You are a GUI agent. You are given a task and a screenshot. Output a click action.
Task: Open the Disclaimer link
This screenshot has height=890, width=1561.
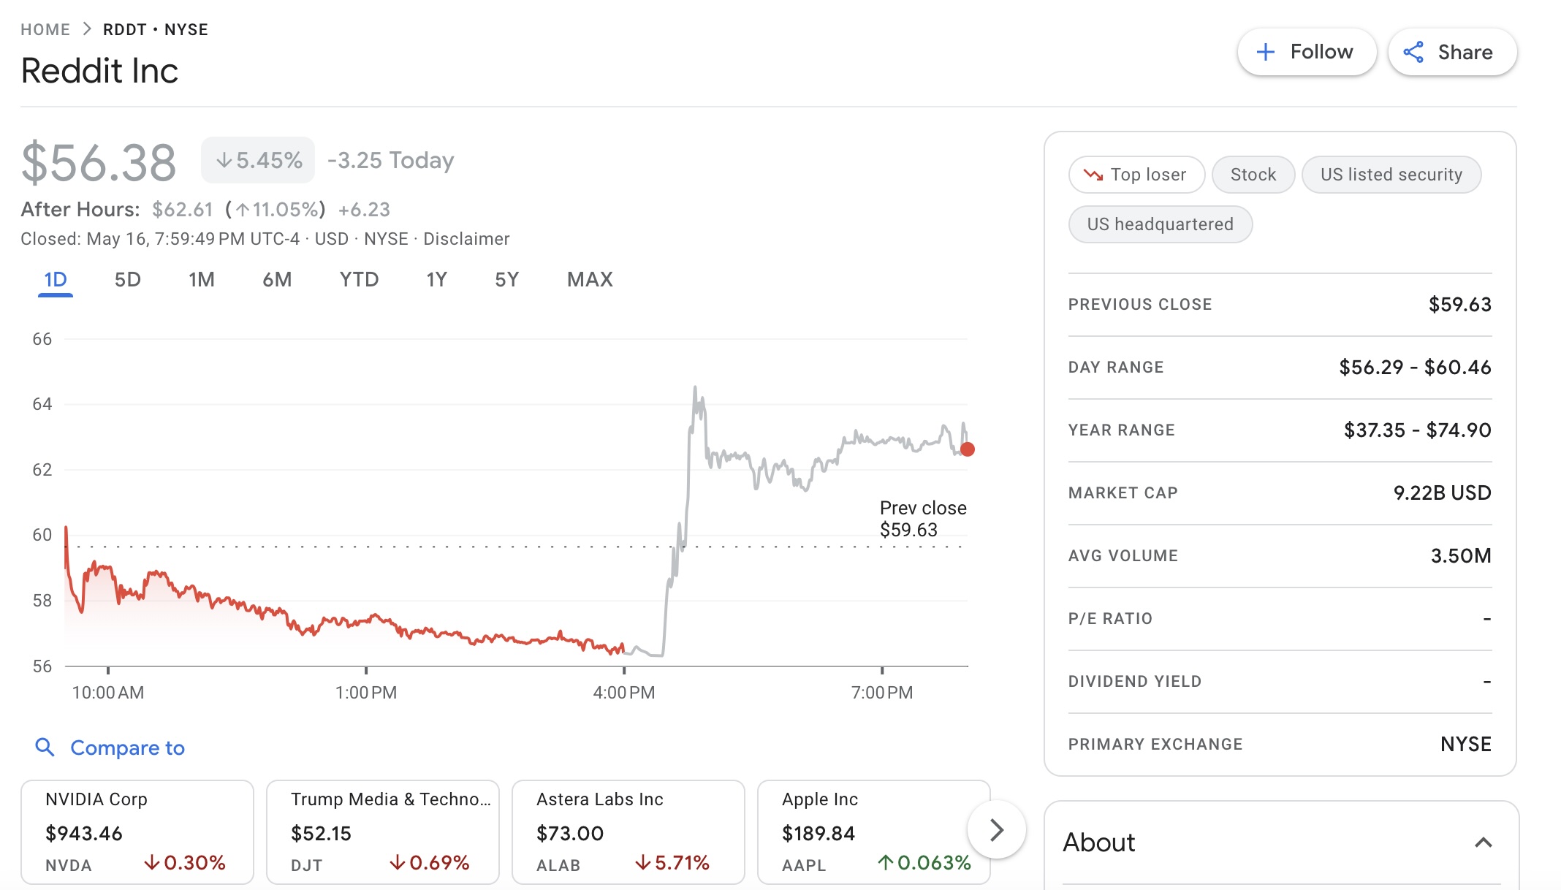[x=466, y=239]
